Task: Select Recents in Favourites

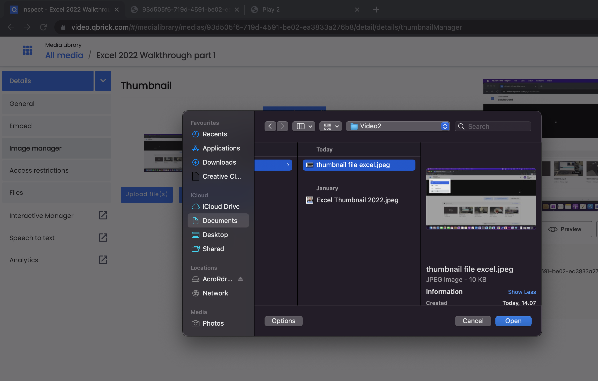Action: pos(218,134)
